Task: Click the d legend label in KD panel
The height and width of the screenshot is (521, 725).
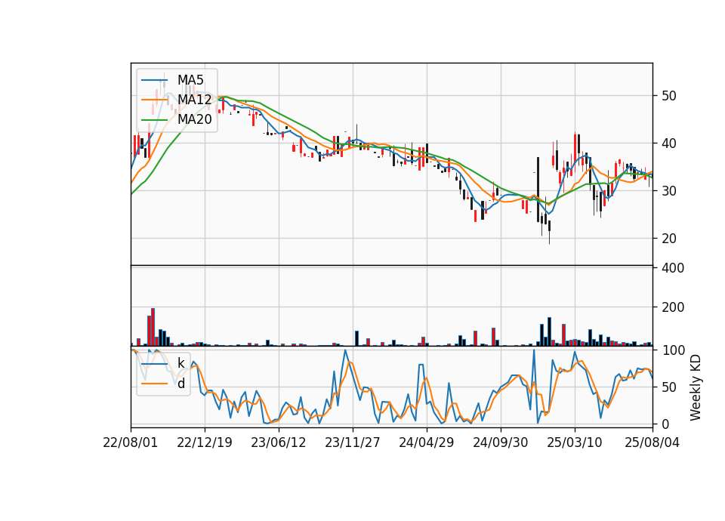Action: pyautogui.click(x=181, y=384)
